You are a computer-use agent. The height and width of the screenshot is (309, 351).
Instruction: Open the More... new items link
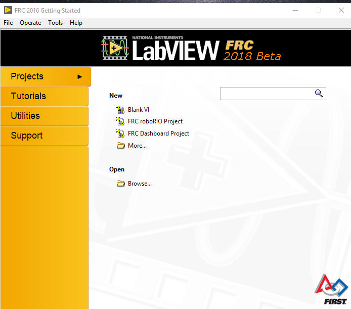(137, 146)
